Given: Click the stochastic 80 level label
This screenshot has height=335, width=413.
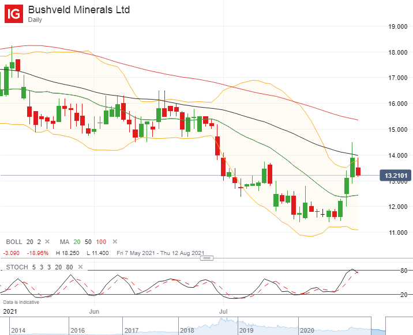Looking at the screenshot, I should tap(404, 271).
